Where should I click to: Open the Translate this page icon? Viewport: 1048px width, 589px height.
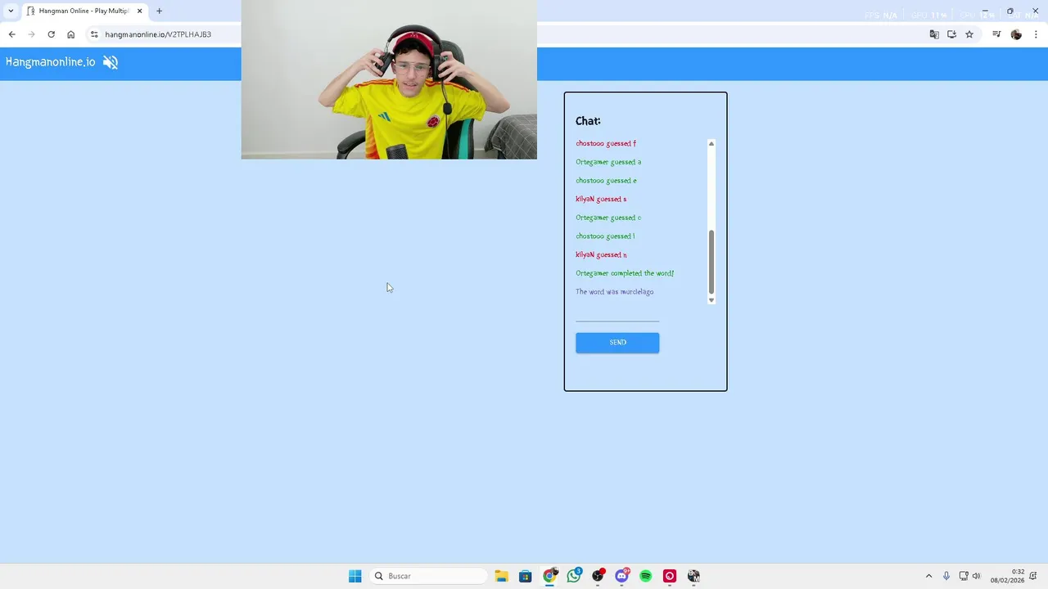click(934, 34)
